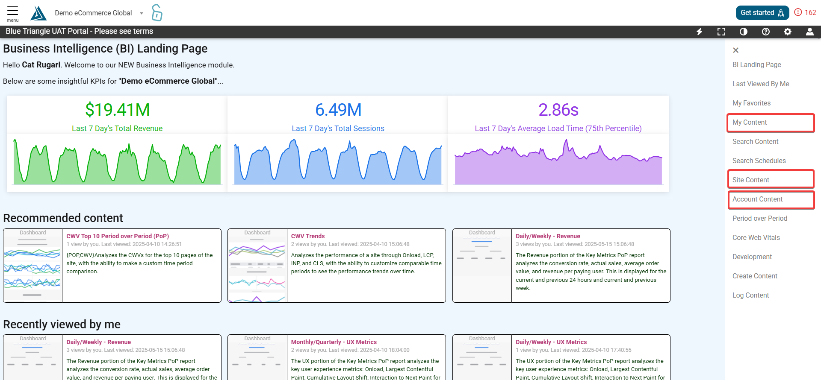The image size is (821, 380).
Task: Click the $19.41M revenue value
Action: [x=117, y=110]
